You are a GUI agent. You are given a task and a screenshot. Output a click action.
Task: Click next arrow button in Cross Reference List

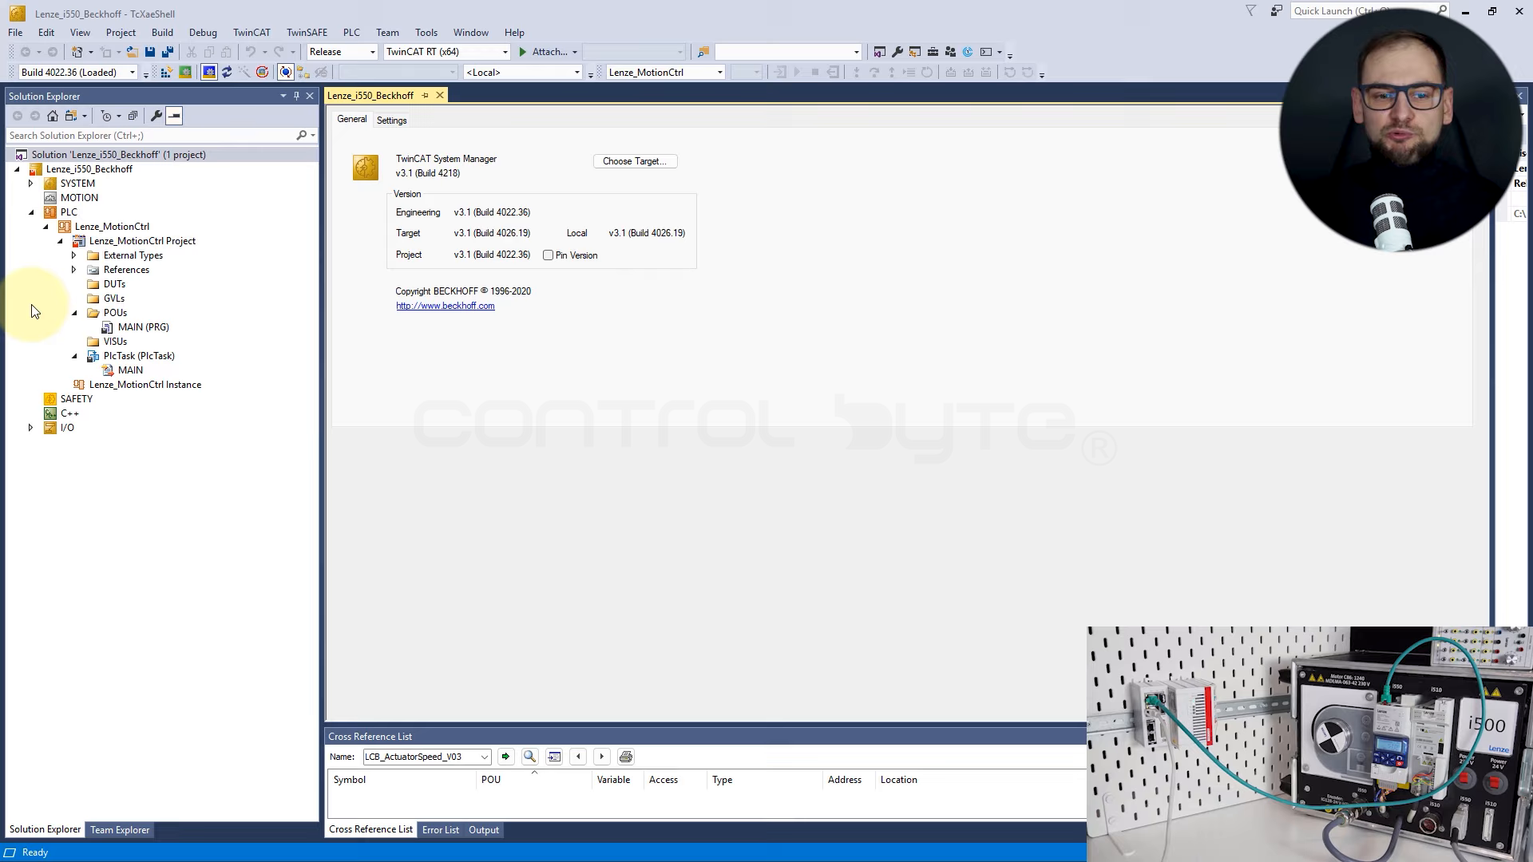click(x=602, y=757)
